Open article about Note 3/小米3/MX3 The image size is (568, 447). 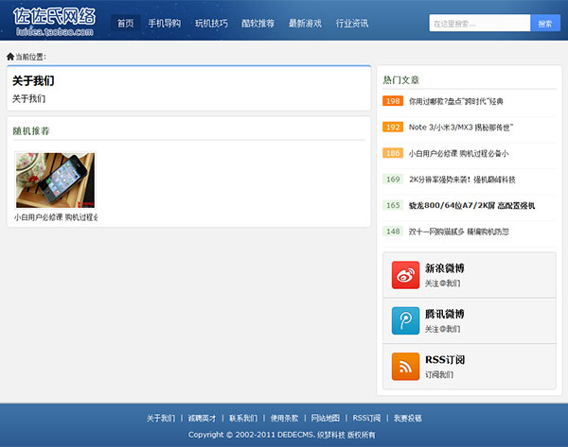[x=461, y=127]
